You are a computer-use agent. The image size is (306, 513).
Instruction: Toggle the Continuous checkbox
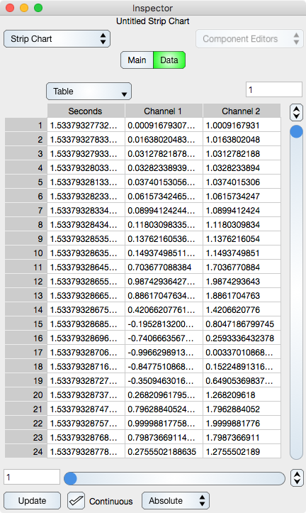pos(76,500)
